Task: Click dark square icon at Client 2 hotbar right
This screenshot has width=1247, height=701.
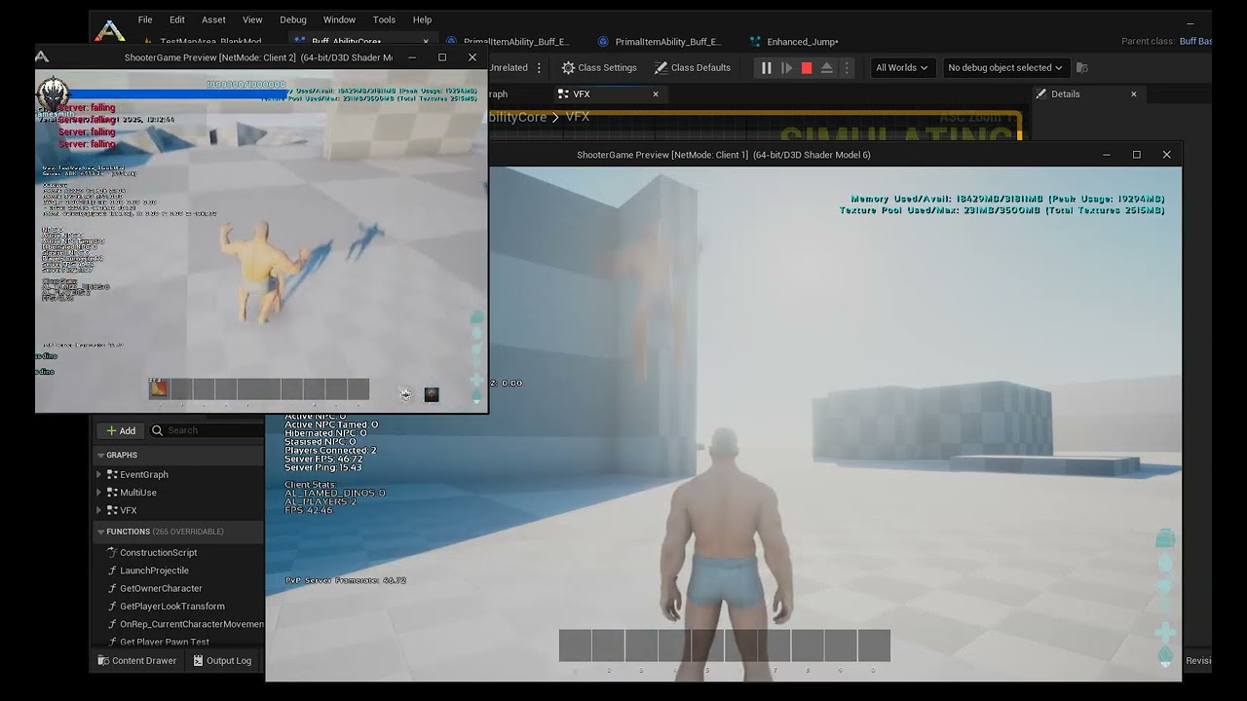Action: (432, 394)
